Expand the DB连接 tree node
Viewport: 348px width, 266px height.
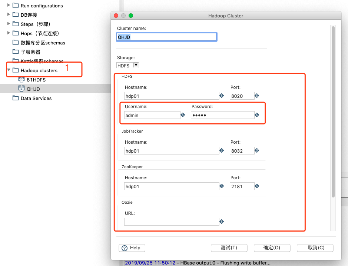[x=9, y=14]
